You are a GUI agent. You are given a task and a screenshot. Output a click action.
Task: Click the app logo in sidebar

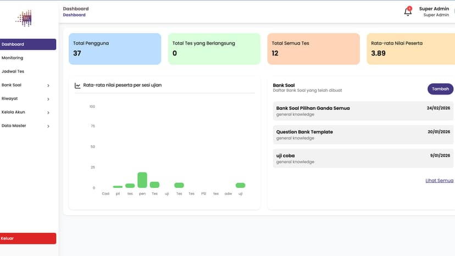(x=24, y=18)
